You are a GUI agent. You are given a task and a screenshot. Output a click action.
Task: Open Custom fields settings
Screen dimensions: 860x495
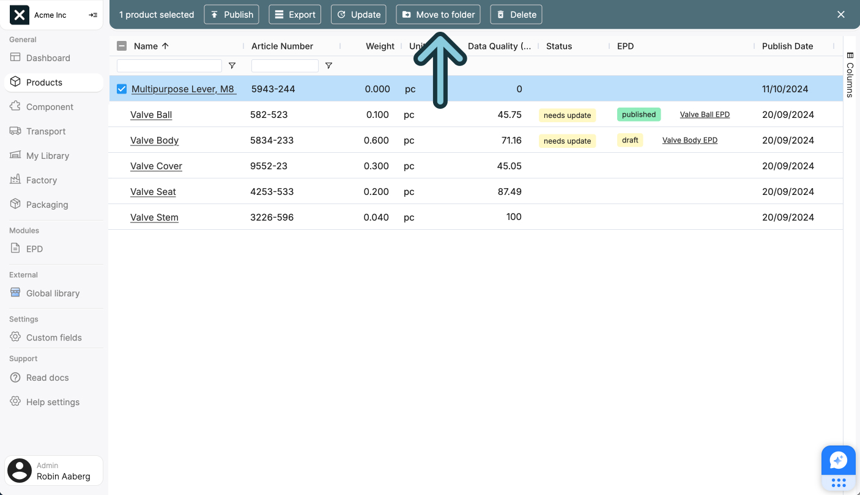click(54, 337)
